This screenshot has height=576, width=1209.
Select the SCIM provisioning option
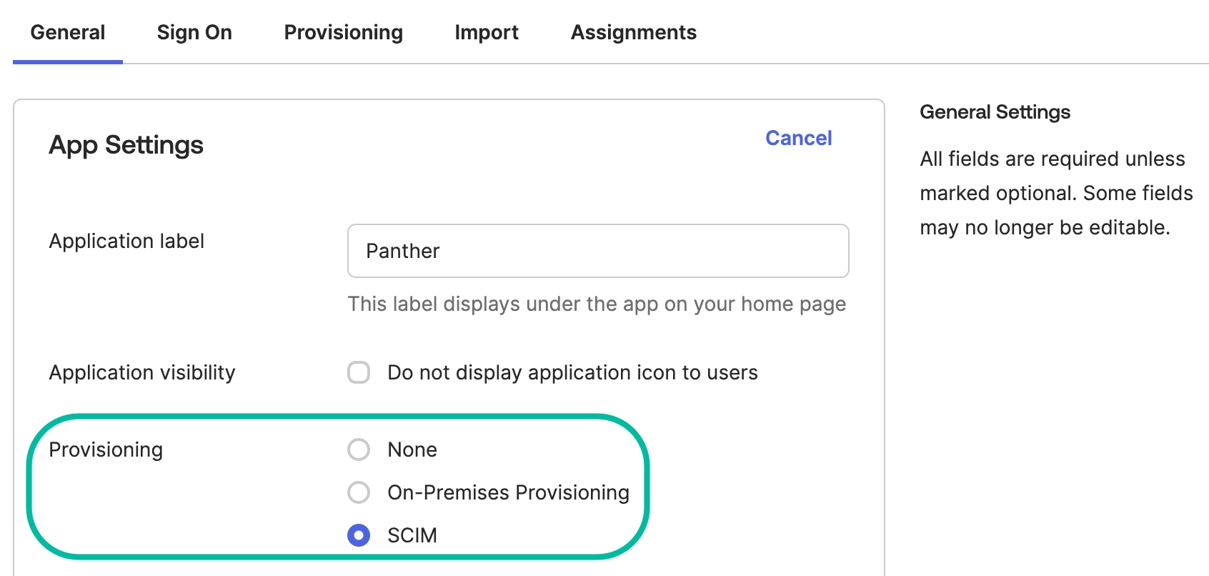(359, 535)
